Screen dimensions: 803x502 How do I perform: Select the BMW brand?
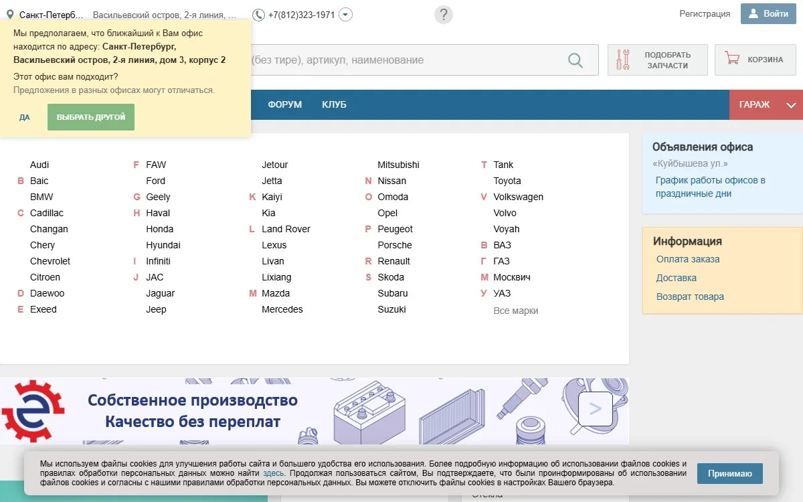(41, 197)
